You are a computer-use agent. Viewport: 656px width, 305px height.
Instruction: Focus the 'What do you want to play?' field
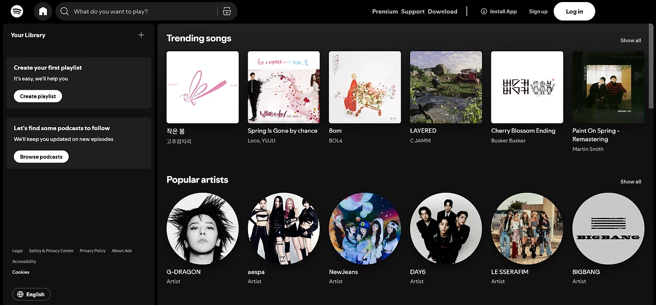[147, 11]
